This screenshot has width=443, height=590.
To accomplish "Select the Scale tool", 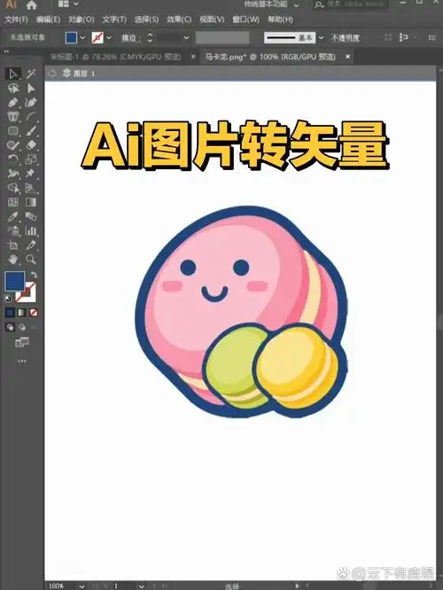I will (x=31, y=159).
